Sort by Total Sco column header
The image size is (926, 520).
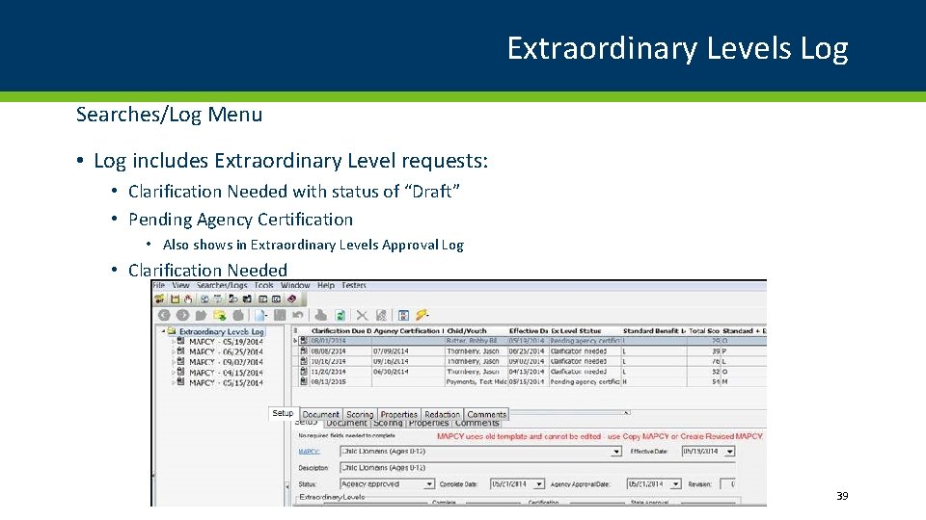704,331
